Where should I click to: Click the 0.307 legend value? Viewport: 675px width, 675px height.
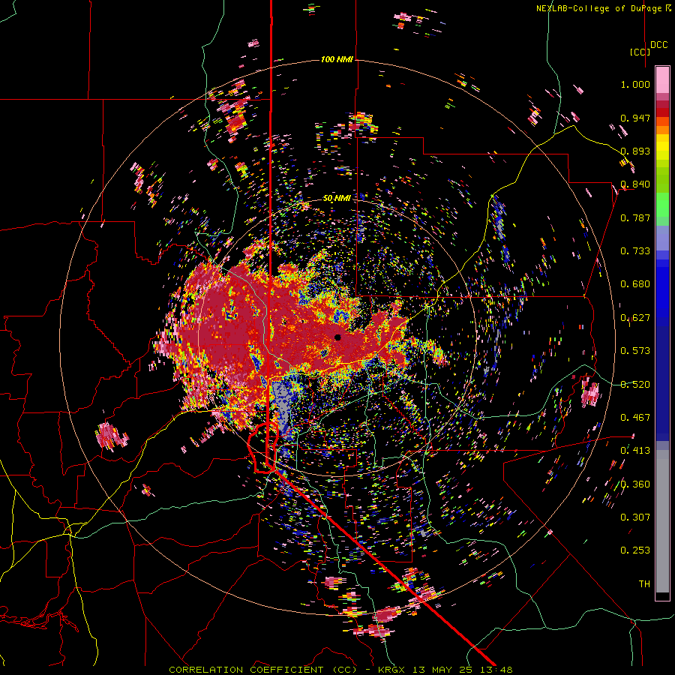(635, 517)
